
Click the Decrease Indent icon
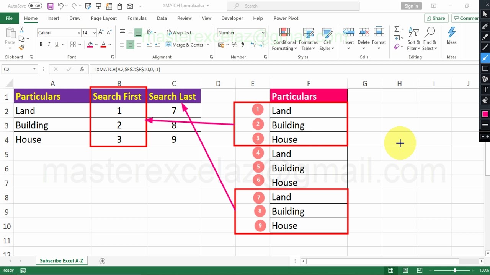coord(149,45)
